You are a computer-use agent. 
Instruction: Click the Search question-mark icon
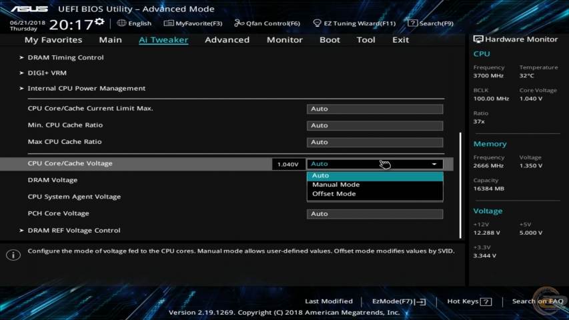pyautogui.click(x=412, y=23)
